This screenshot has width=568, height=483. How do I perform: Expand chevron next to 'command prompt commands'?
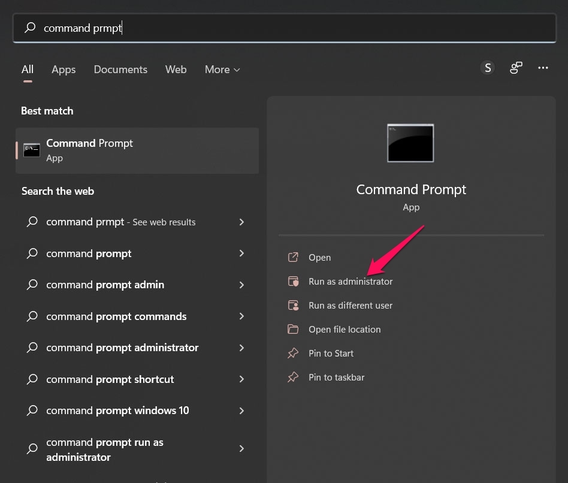click(x=241, y=316)
